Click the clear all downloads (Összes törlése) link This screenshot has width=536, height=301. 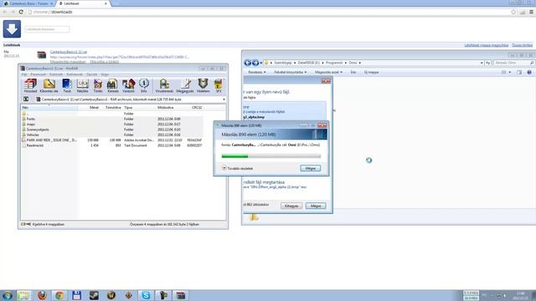pyautogui.click(x=522, y=45)
